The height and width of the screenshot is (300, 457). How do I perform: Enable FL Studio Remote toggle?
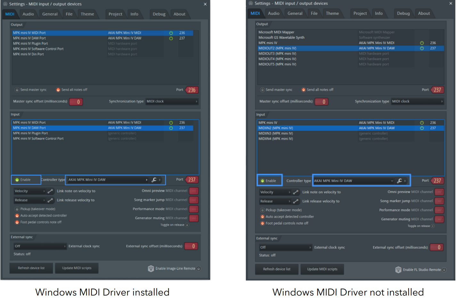click(x=444, y=270)
